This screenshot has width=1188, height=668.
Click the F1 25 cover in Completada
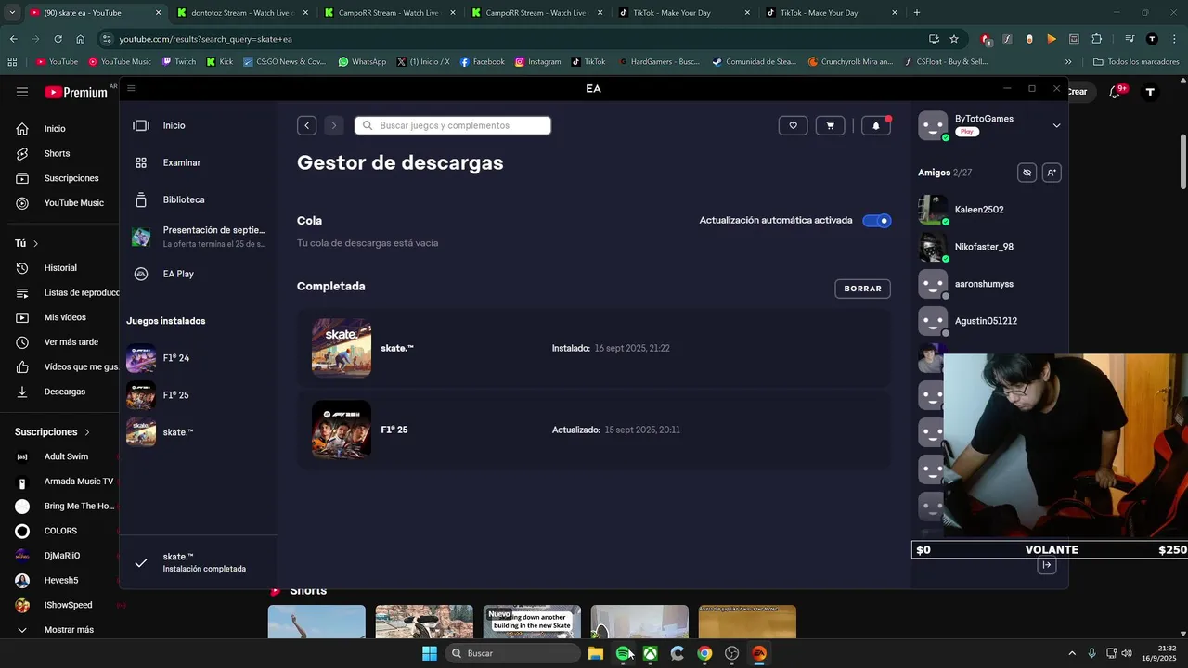coord(342,430)
